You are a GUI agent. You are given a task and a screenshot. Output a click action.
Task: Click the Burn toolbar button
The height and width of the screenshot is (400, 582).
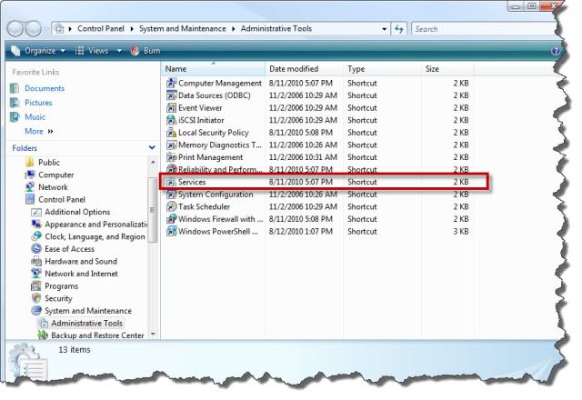tap(145, 51)
